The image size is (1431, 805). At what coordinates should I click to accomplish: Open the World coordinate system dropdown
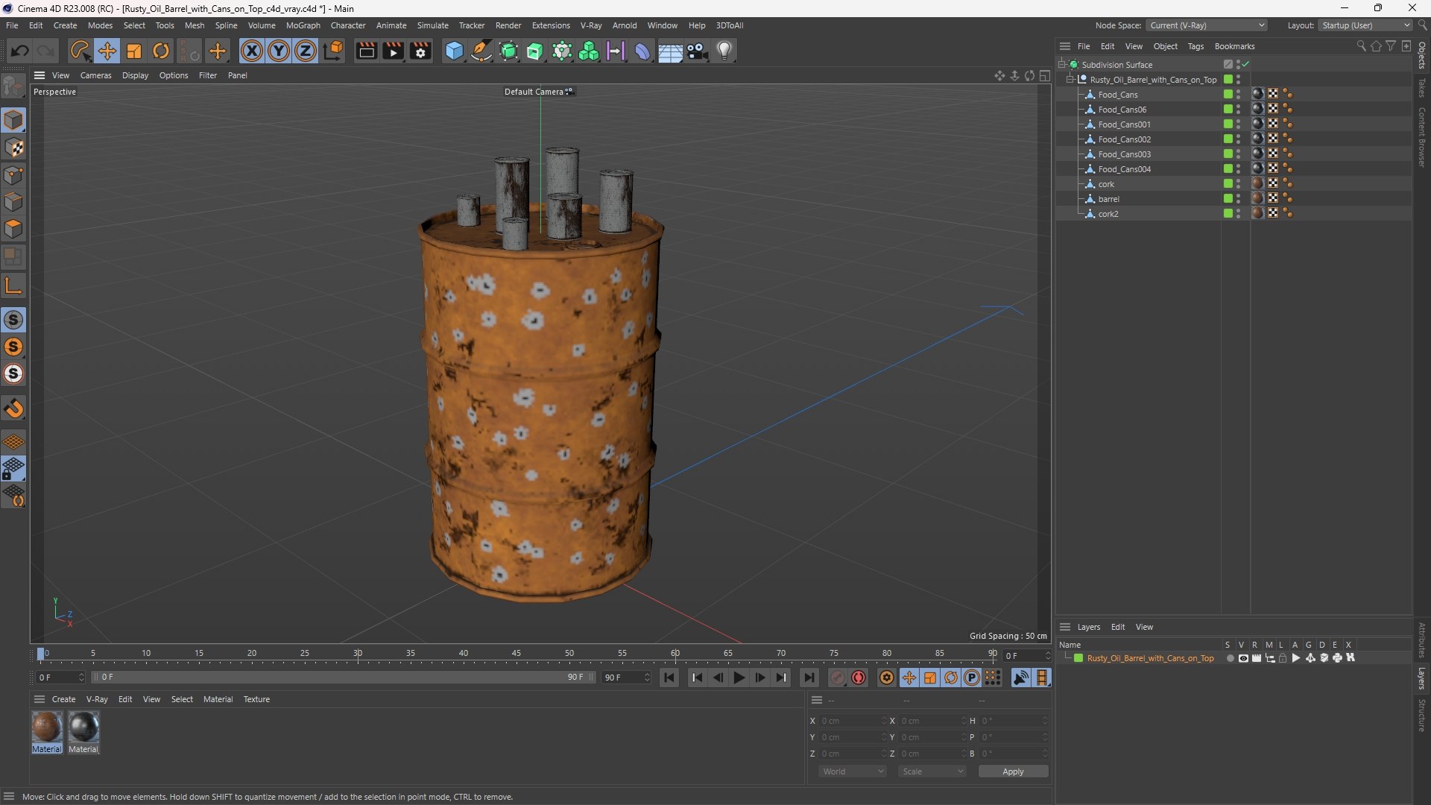tap(853, 771)
